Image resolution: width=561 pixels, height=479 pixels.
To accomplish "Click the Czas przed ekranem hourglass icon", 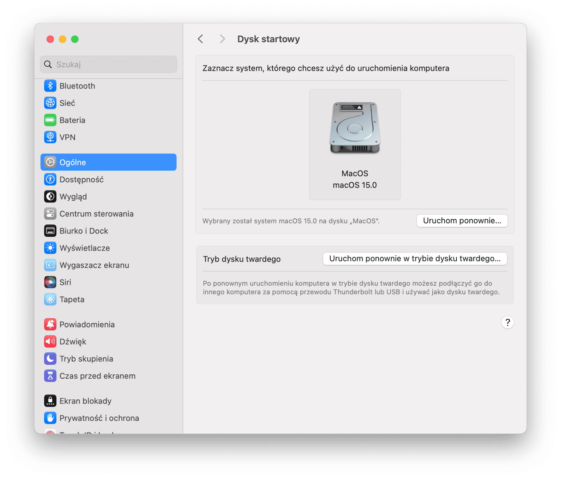I will 50,376.
